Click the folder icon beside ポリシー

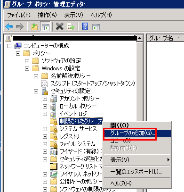coord(26,53)
